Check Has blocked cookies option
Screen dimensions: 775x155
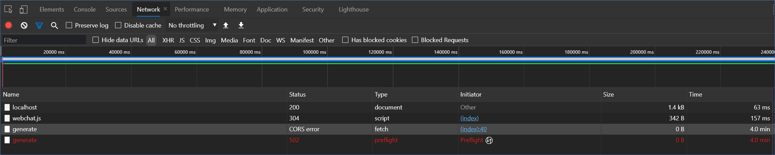[x=345, y=40]
